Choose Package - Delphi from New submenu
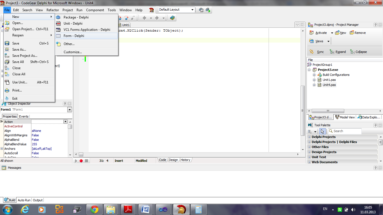The height and width of the screenshot is (215, 383). [x=86, y=17]
